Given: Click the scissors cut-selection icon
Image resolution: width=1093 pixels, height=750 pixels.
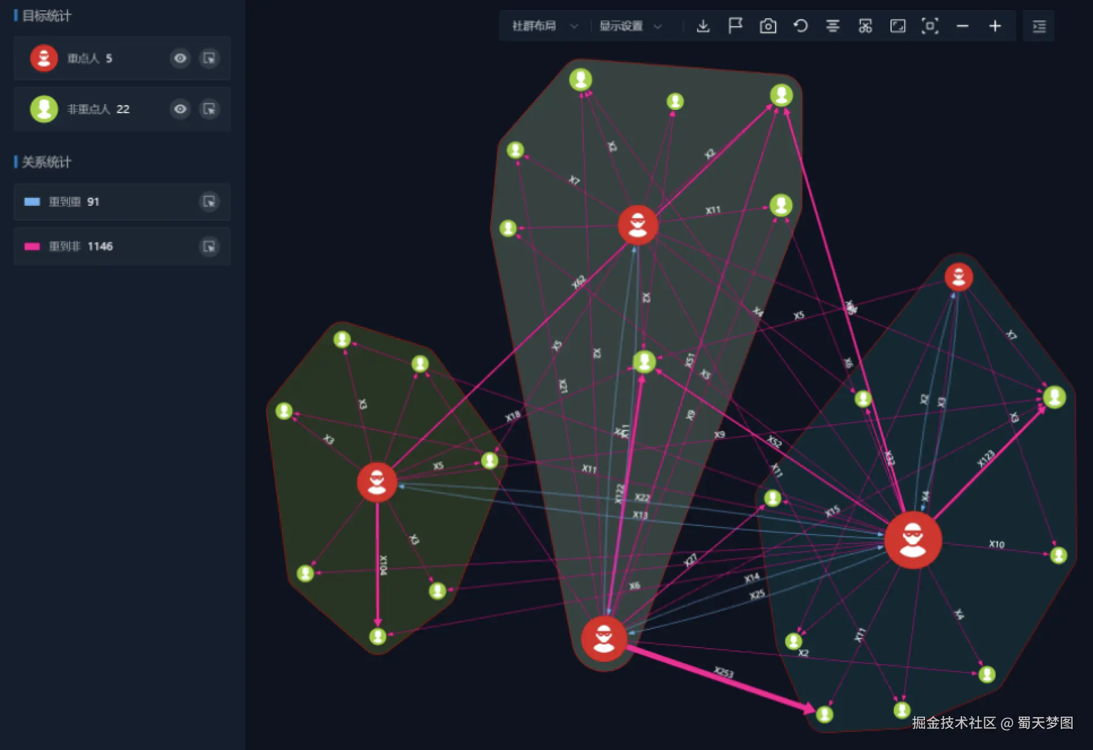Looking at the screenshot, I should (865, 26).
